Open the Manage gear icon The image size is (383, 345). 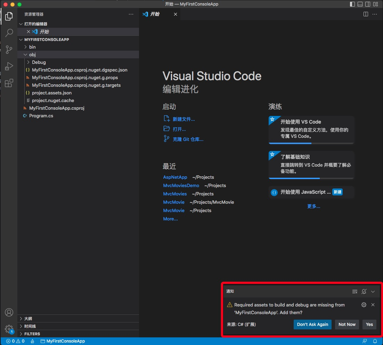coord(9,329)
